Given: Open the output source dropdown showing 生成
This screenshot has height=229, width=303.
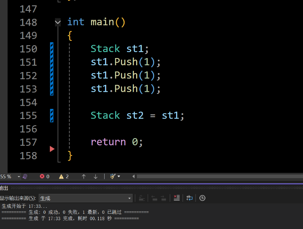Looking at the screenshot, I should [x=85, y=198].
